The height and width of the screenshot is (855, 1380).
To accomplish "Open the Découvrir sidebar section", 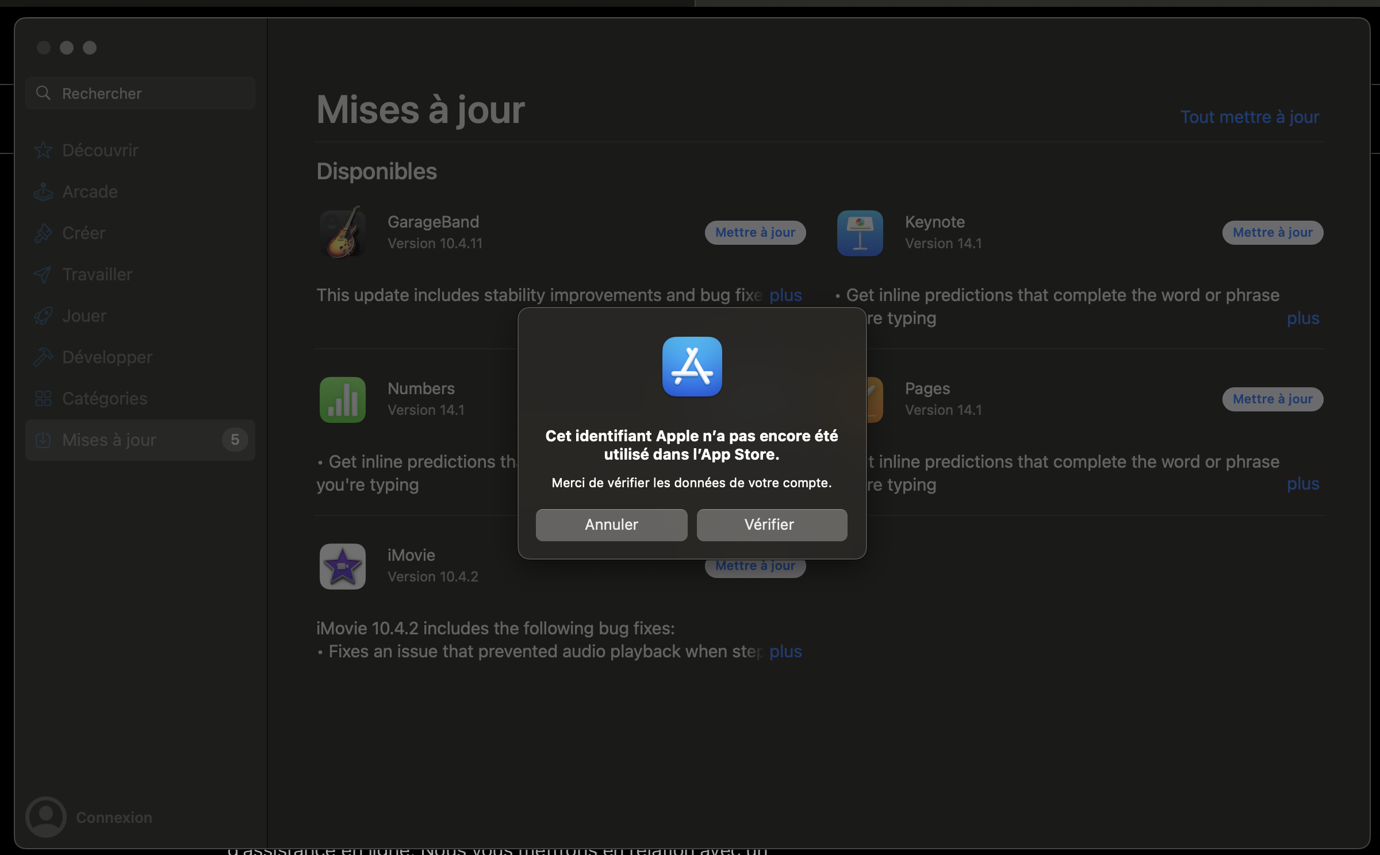I will pos(100,150).
